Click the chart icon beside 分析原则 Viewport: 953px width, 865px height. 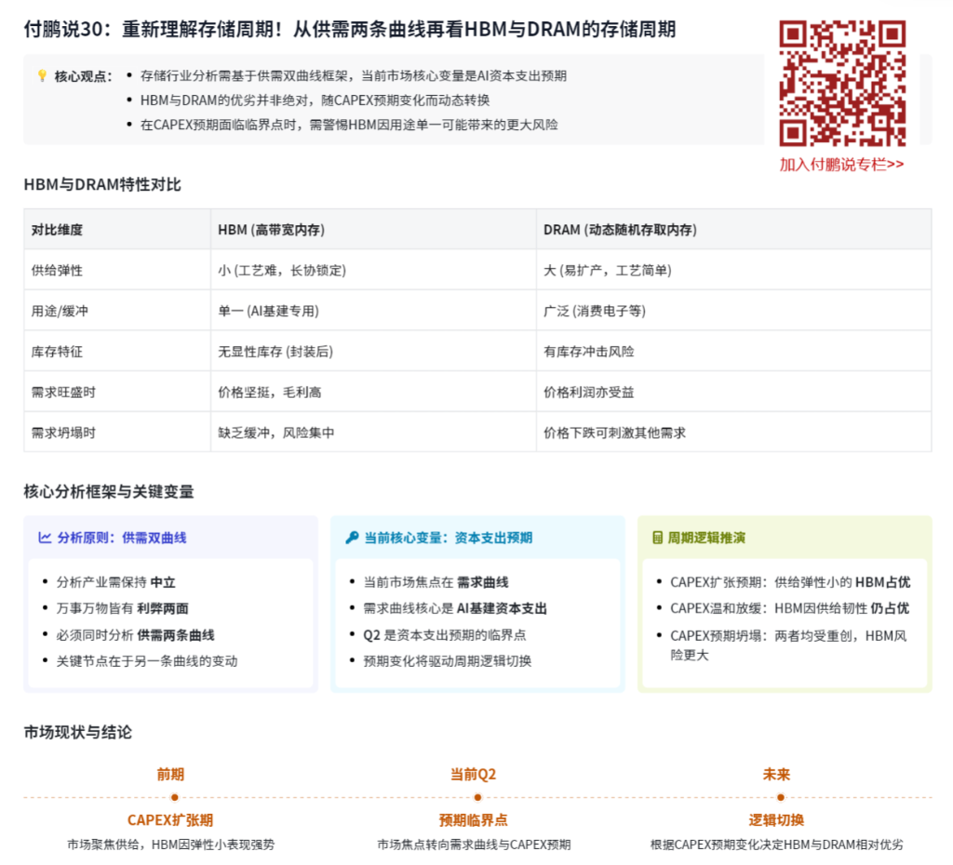click(45, 538)
